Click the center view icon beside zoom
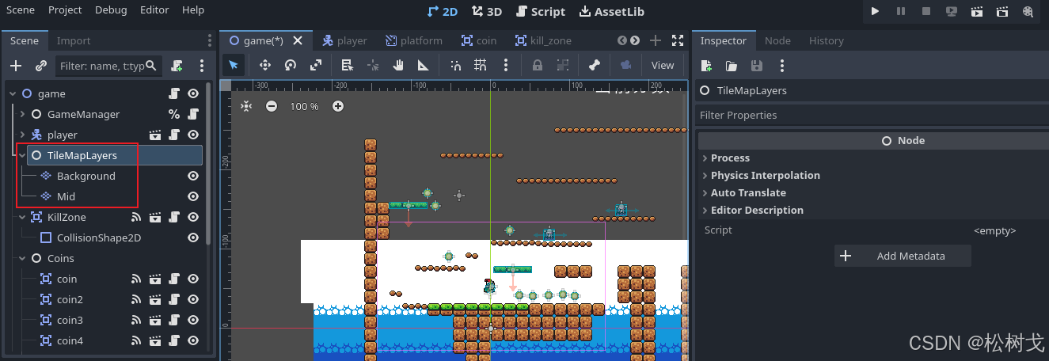This screenshot has width=1049, height=361. click(x=246, y=106)
